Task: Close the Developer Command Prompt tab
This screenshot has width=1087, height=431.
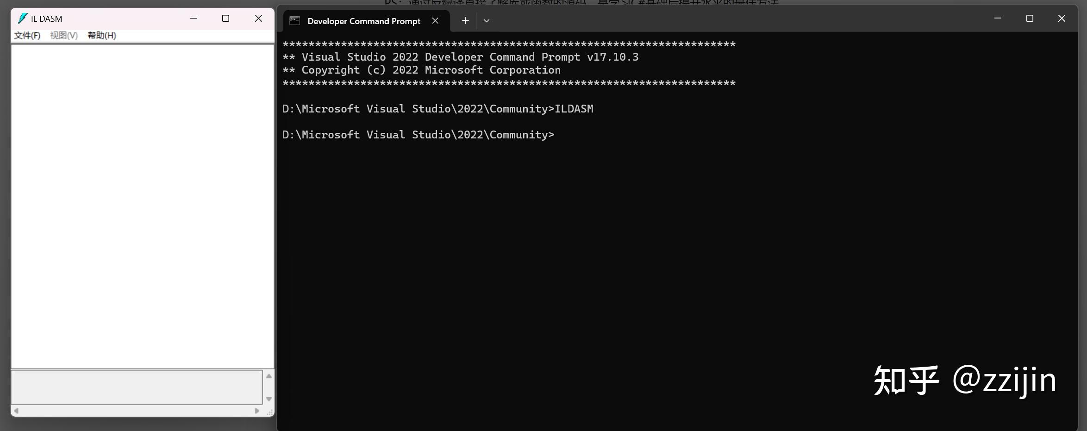Action: pos(435,21)
